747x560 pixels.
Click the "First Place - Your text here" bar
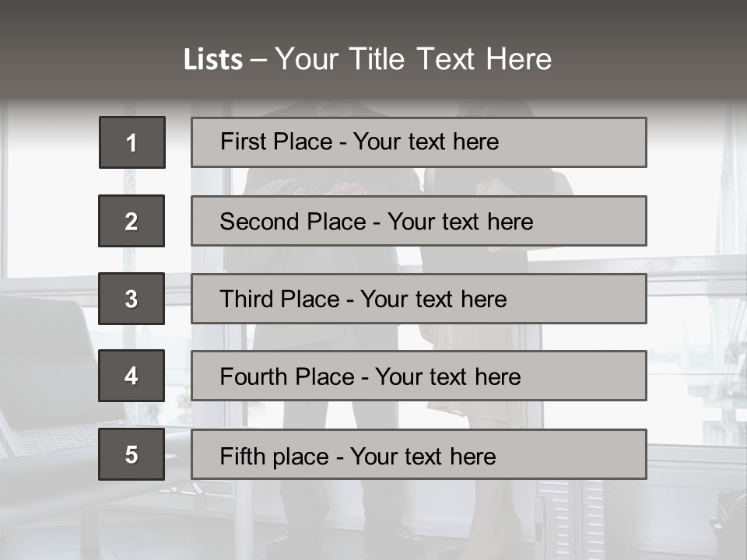[x=419, y=142]
